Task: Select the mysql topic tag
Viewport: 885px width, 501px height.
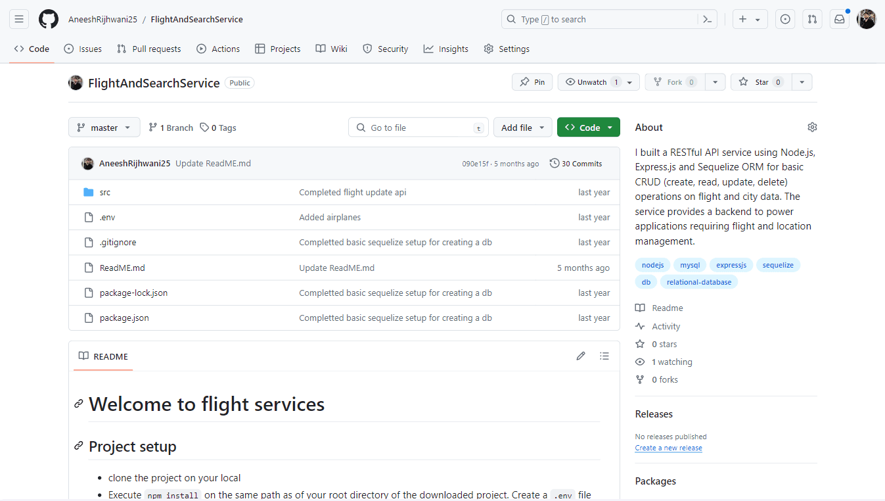Action: [x=690, y=265]
